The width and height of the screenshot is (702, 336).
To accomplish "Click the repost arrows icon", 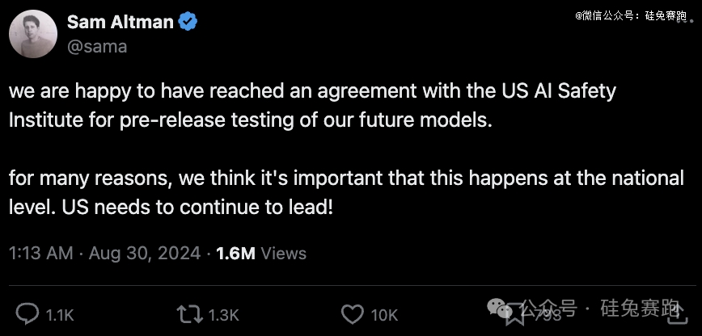I will point(191,314).
